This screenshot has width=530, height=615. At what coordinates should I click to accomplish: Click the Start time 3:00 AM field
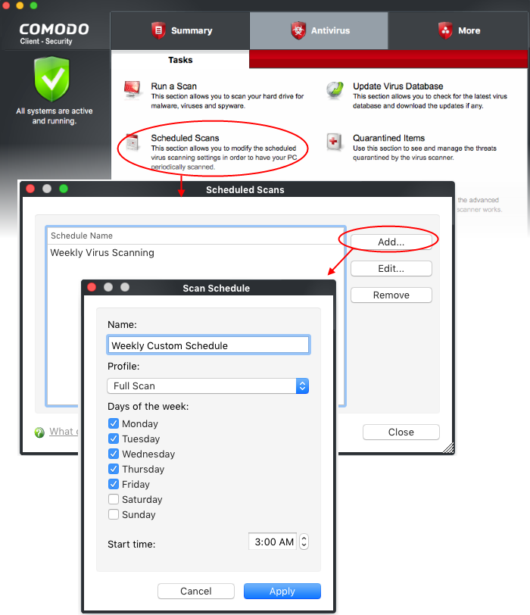273,542
